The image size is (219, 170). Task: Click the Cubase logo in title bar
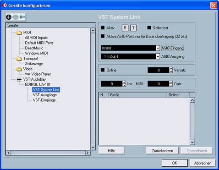(x=5, y=5)
